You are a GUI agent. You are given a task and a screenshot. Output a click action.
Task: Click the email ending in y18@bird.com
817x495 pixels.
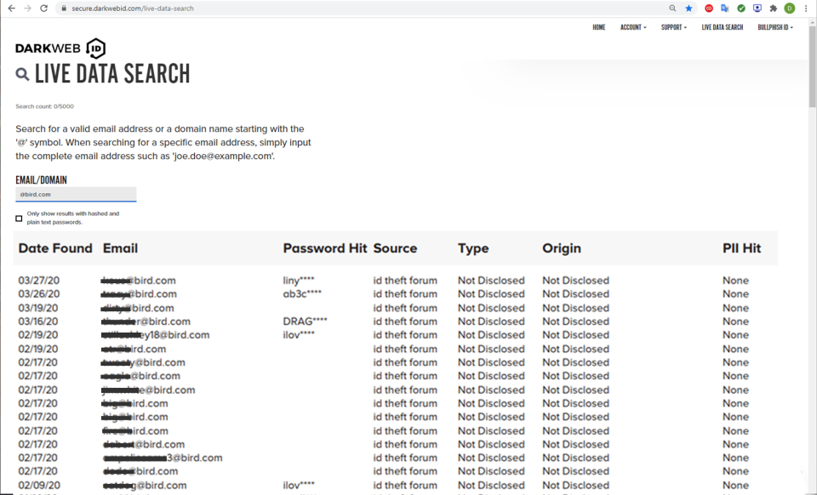(155, 335)
